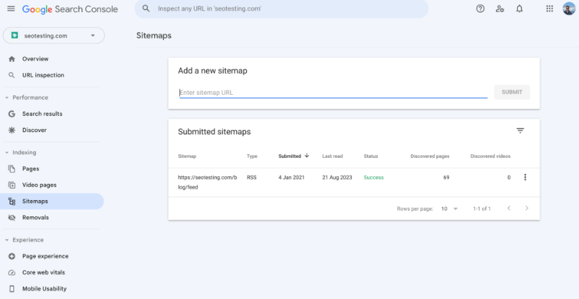Click the Submit button for new sitemap
The height and width of the screenshot is (299, 579).
tap(511, 92)
